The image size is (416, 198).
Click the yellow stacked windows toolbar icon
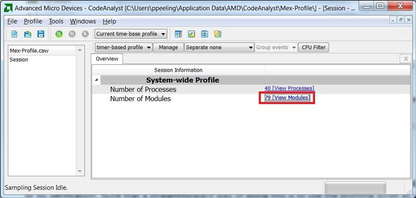[217, 34]
